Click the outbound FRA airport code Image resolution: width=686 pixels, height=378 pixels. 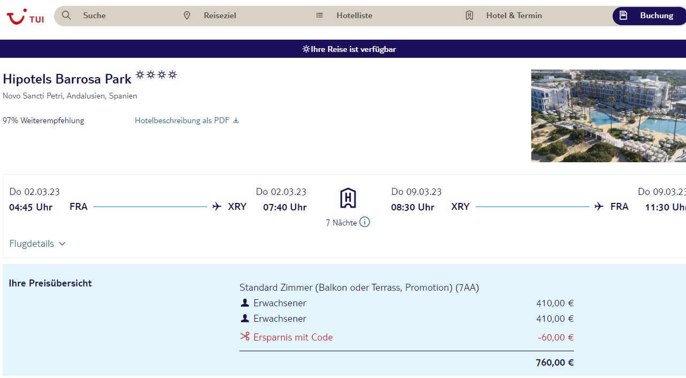pyautogui.click(x=79, y=207)
